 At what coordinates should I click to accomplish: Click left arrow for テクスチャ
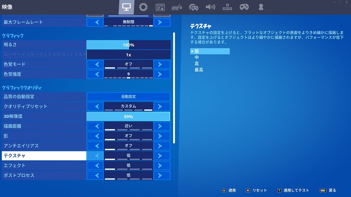[95, 156]
